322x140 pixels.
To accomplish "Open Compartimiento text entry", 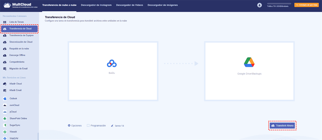I will click(x=17, y=62).
